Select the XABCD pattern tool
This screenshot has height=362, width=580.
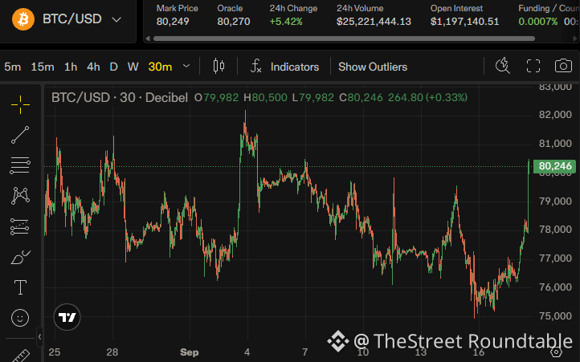[20, 196]
